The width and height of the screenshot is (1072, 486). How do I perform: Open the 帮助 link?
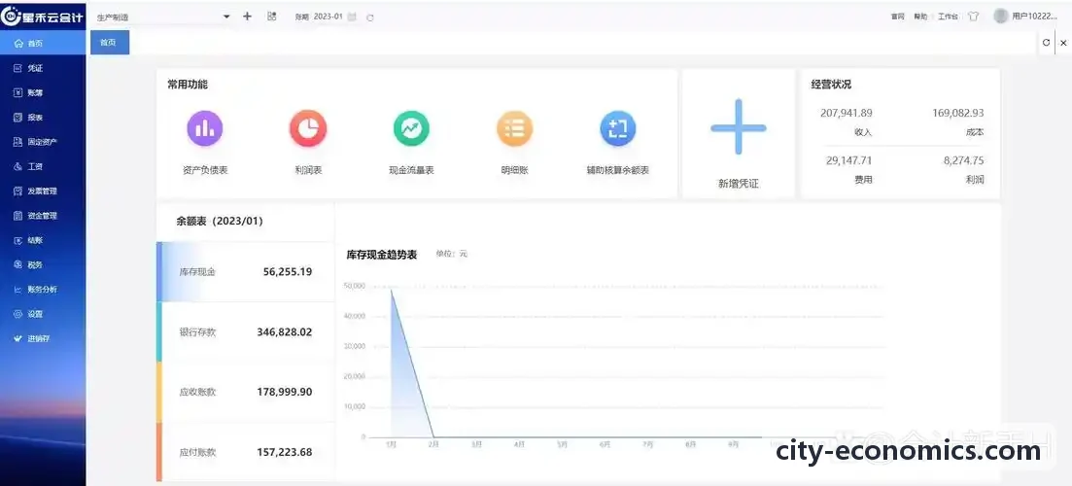(920, 17)
